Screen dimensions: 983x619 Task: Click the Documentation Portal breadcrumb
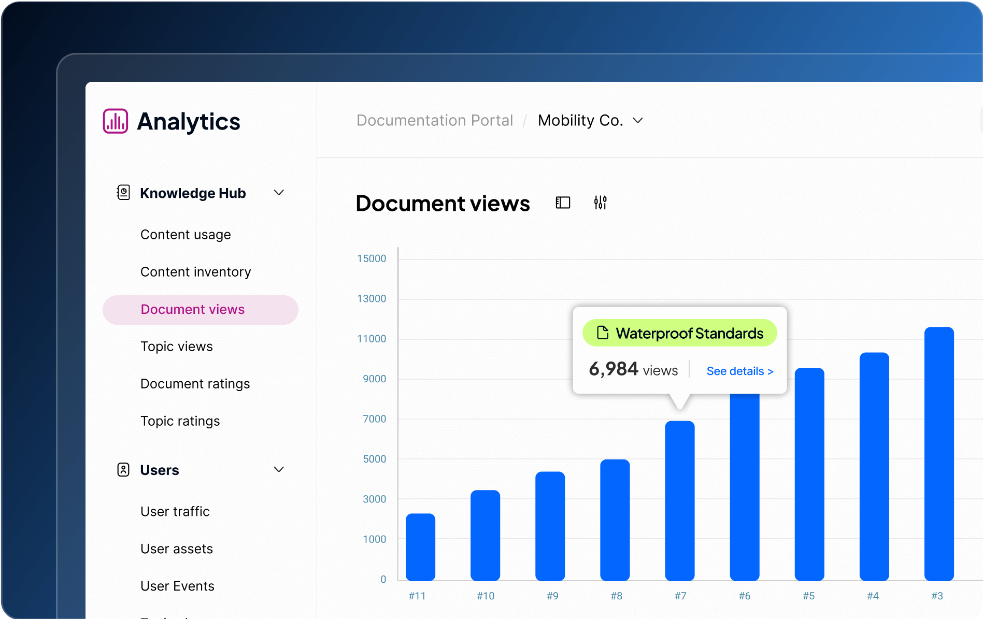[x=434, y=120]
